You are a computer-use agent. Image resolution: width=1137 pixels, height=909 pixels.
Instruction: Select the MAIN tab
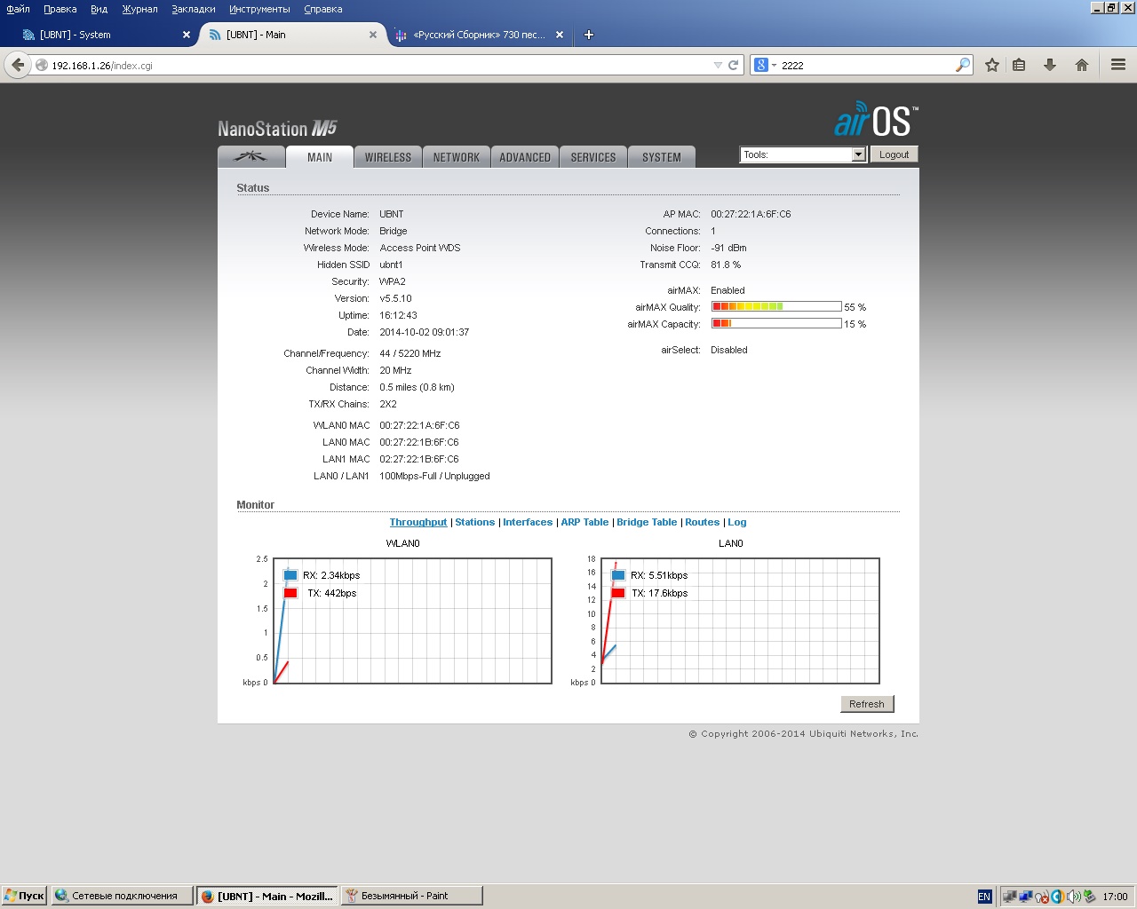(x=320, y=157)
